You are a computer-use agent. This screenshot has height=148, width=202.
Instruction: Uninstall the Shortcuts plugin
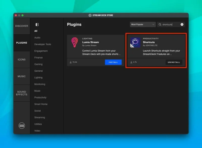[174, 62]
